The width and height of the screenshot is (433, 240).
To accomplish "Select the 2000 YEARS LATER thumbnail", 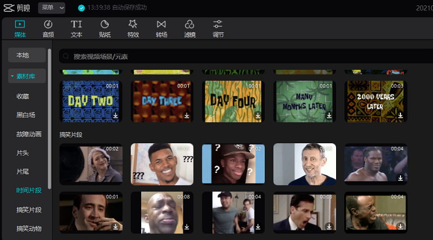I will point(376,101).
